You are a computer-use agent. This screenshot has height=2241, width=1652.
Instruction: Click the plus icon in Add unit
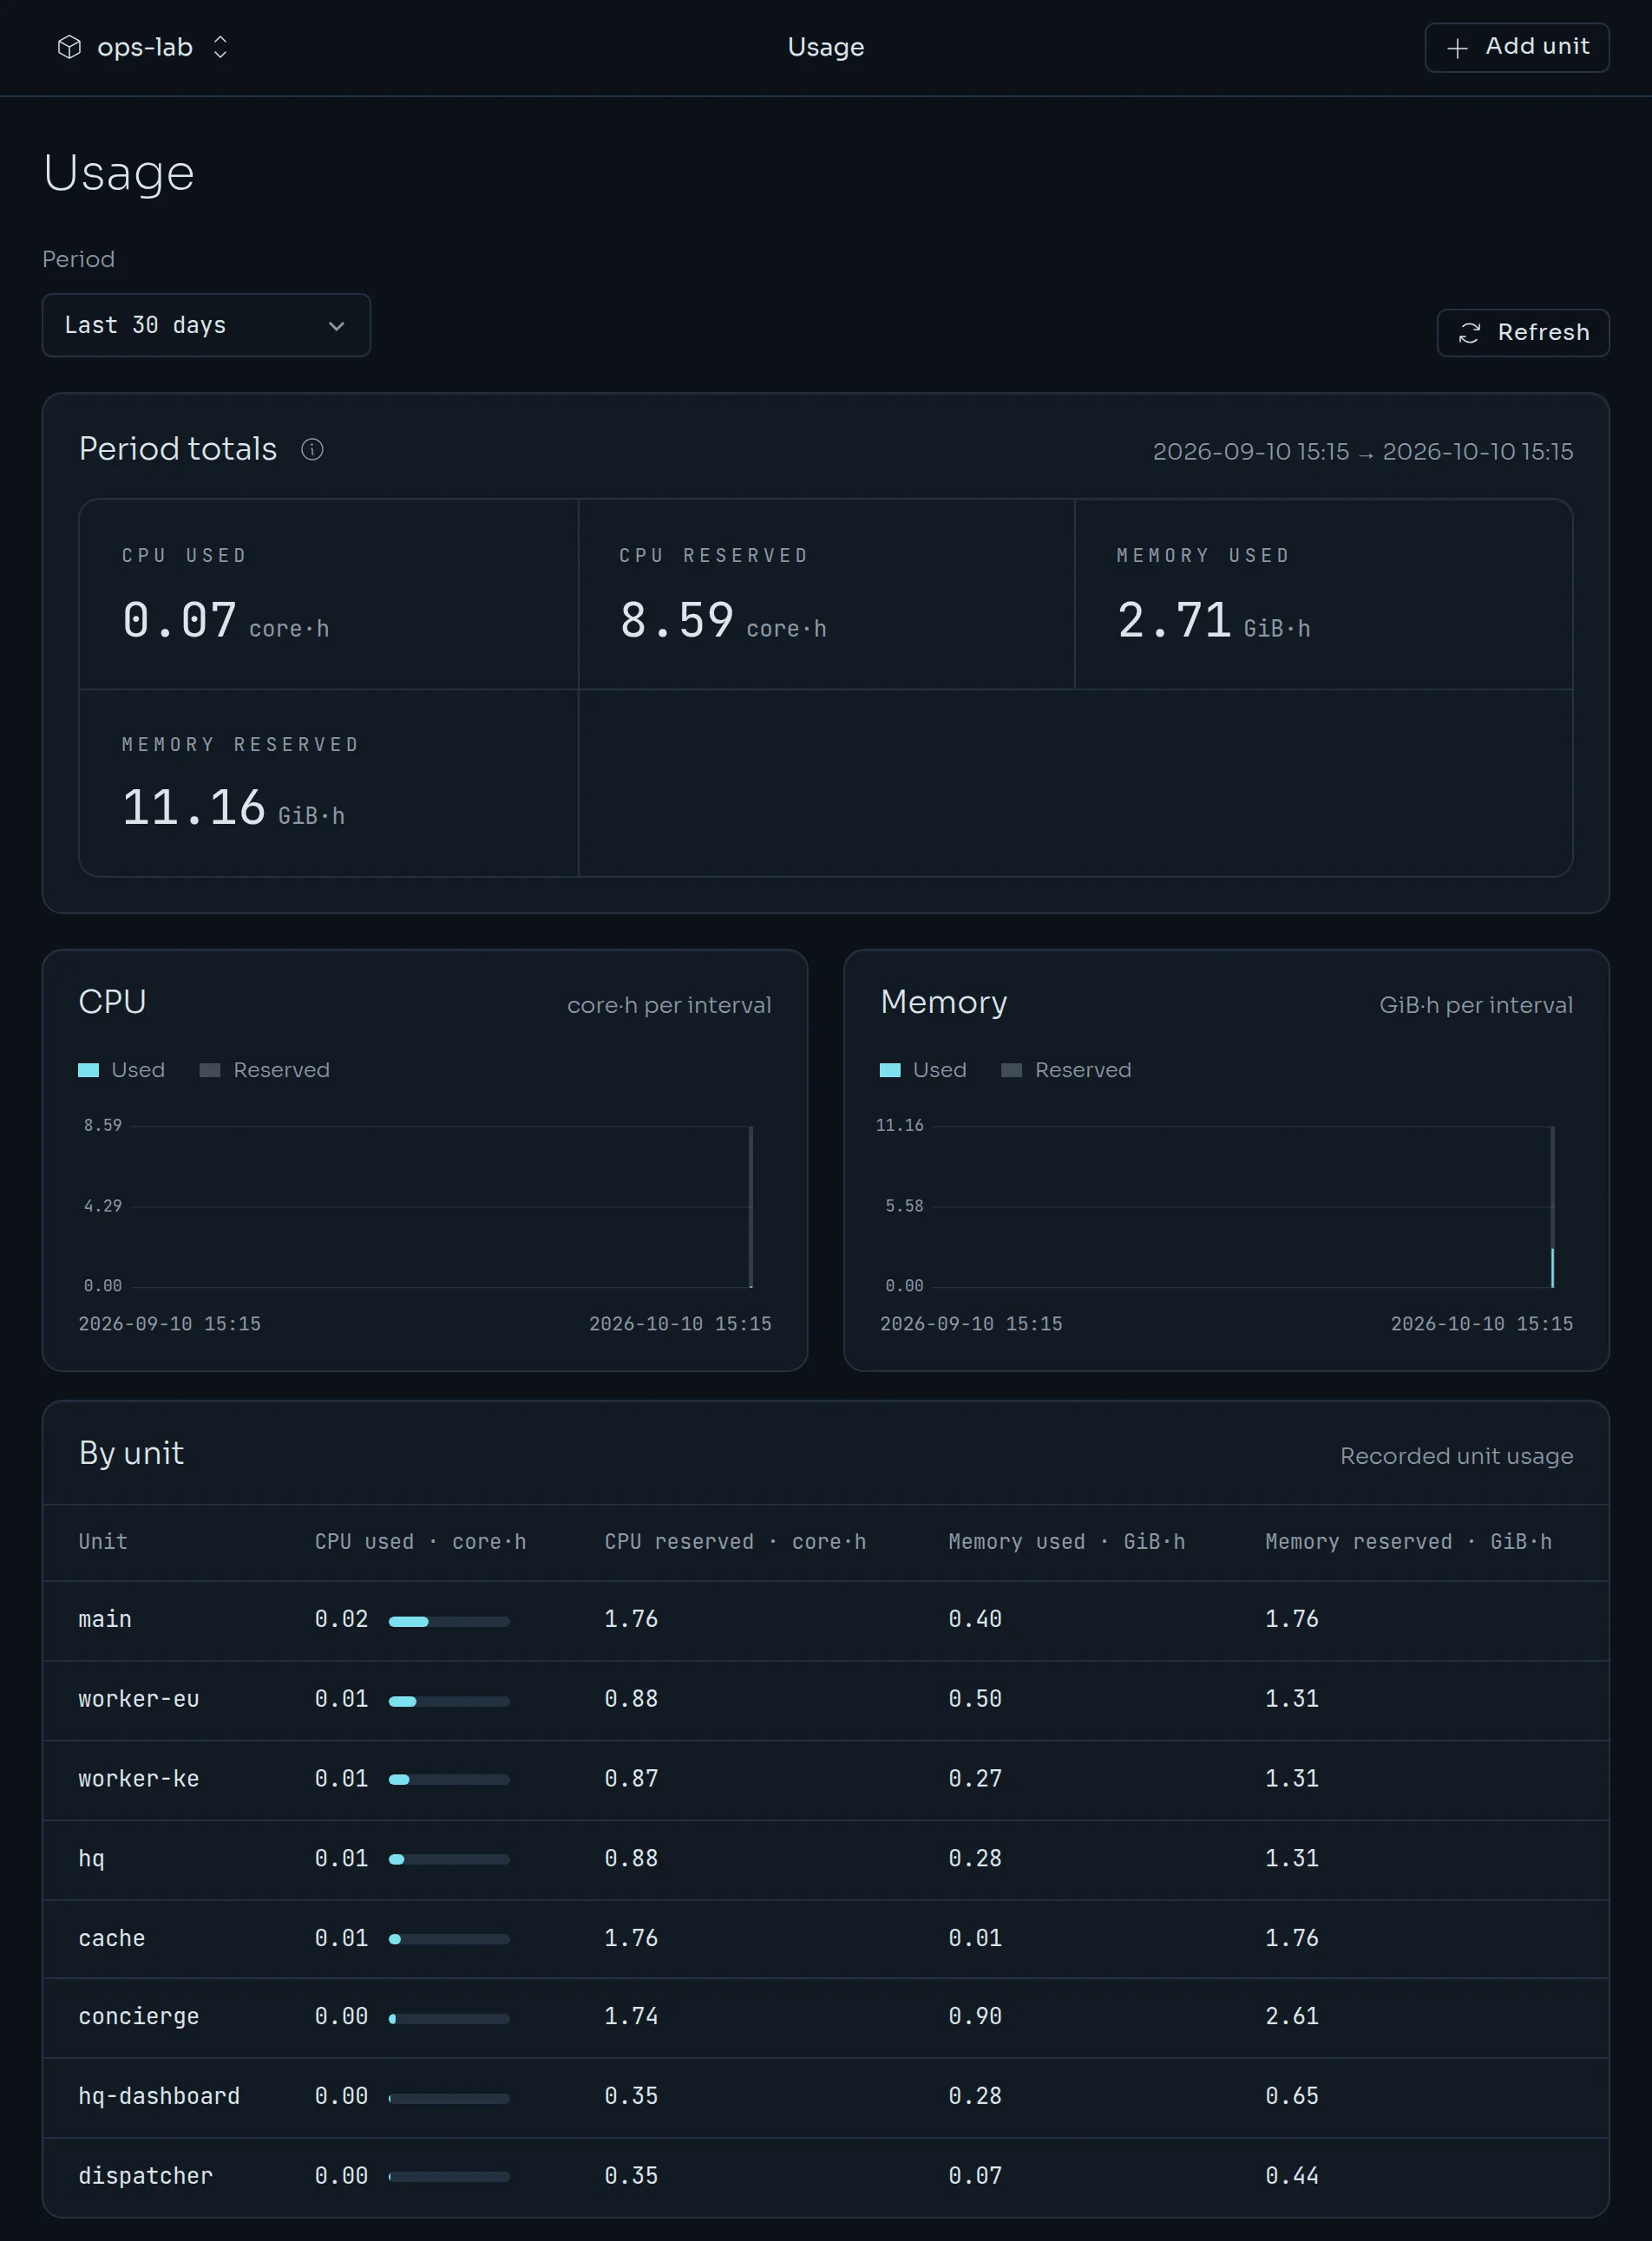(x=1458, y=48)
